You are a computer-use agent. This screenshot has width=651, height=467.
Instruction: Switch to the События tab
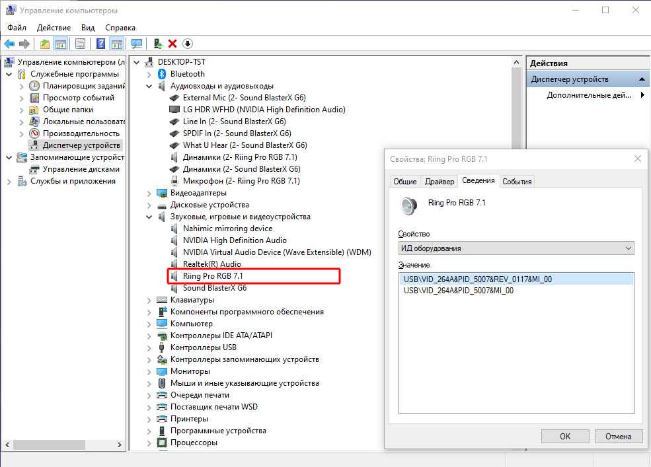tap(516, 182)
